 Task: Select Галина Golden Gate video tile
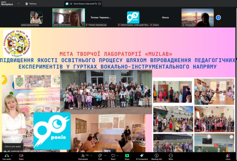coord(197,18)
